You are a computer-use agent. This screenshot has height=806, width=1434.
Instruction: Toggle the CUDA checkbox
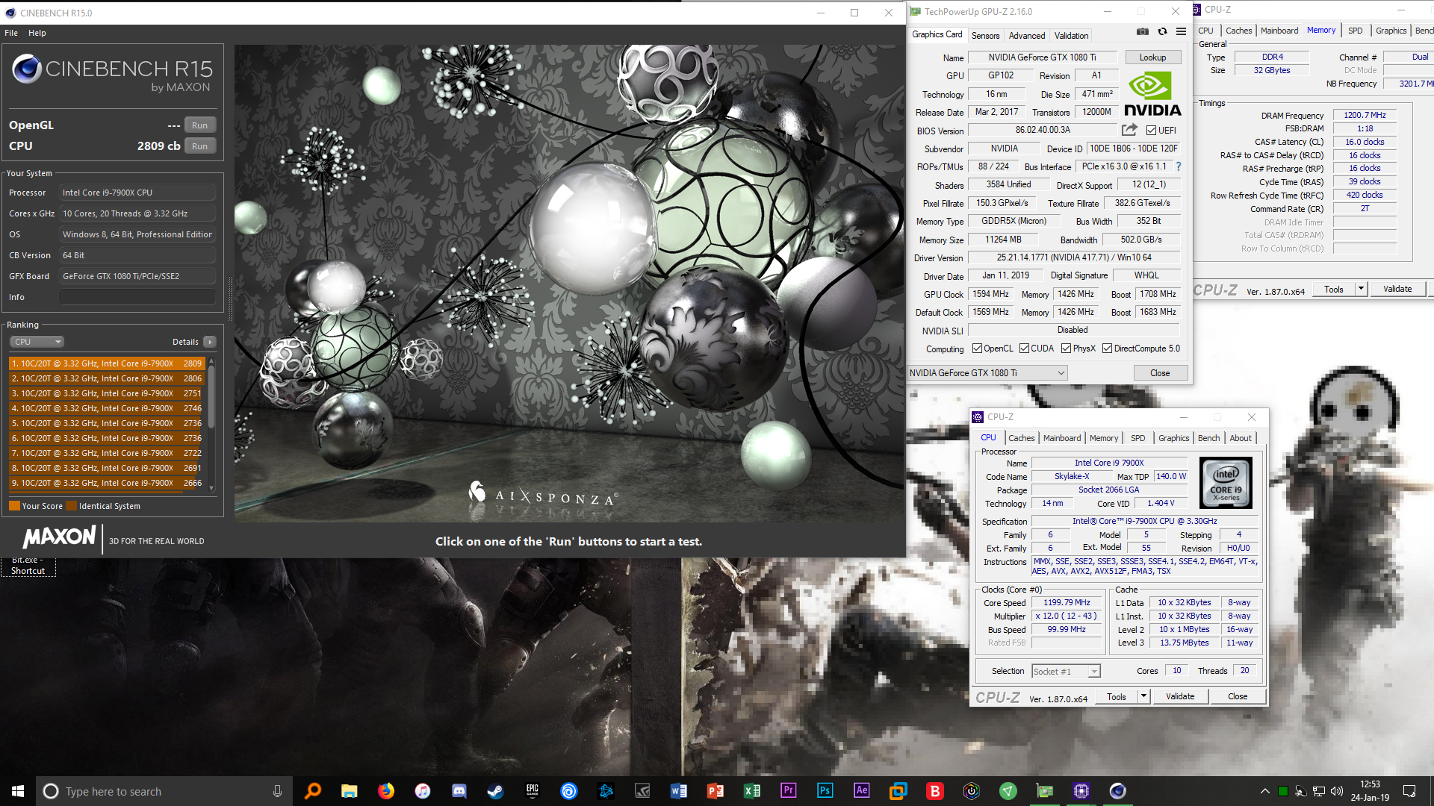pos(1025,349)
